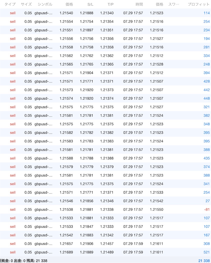
Task: Select the profit value 308
Action: click(x=207, y=244)
